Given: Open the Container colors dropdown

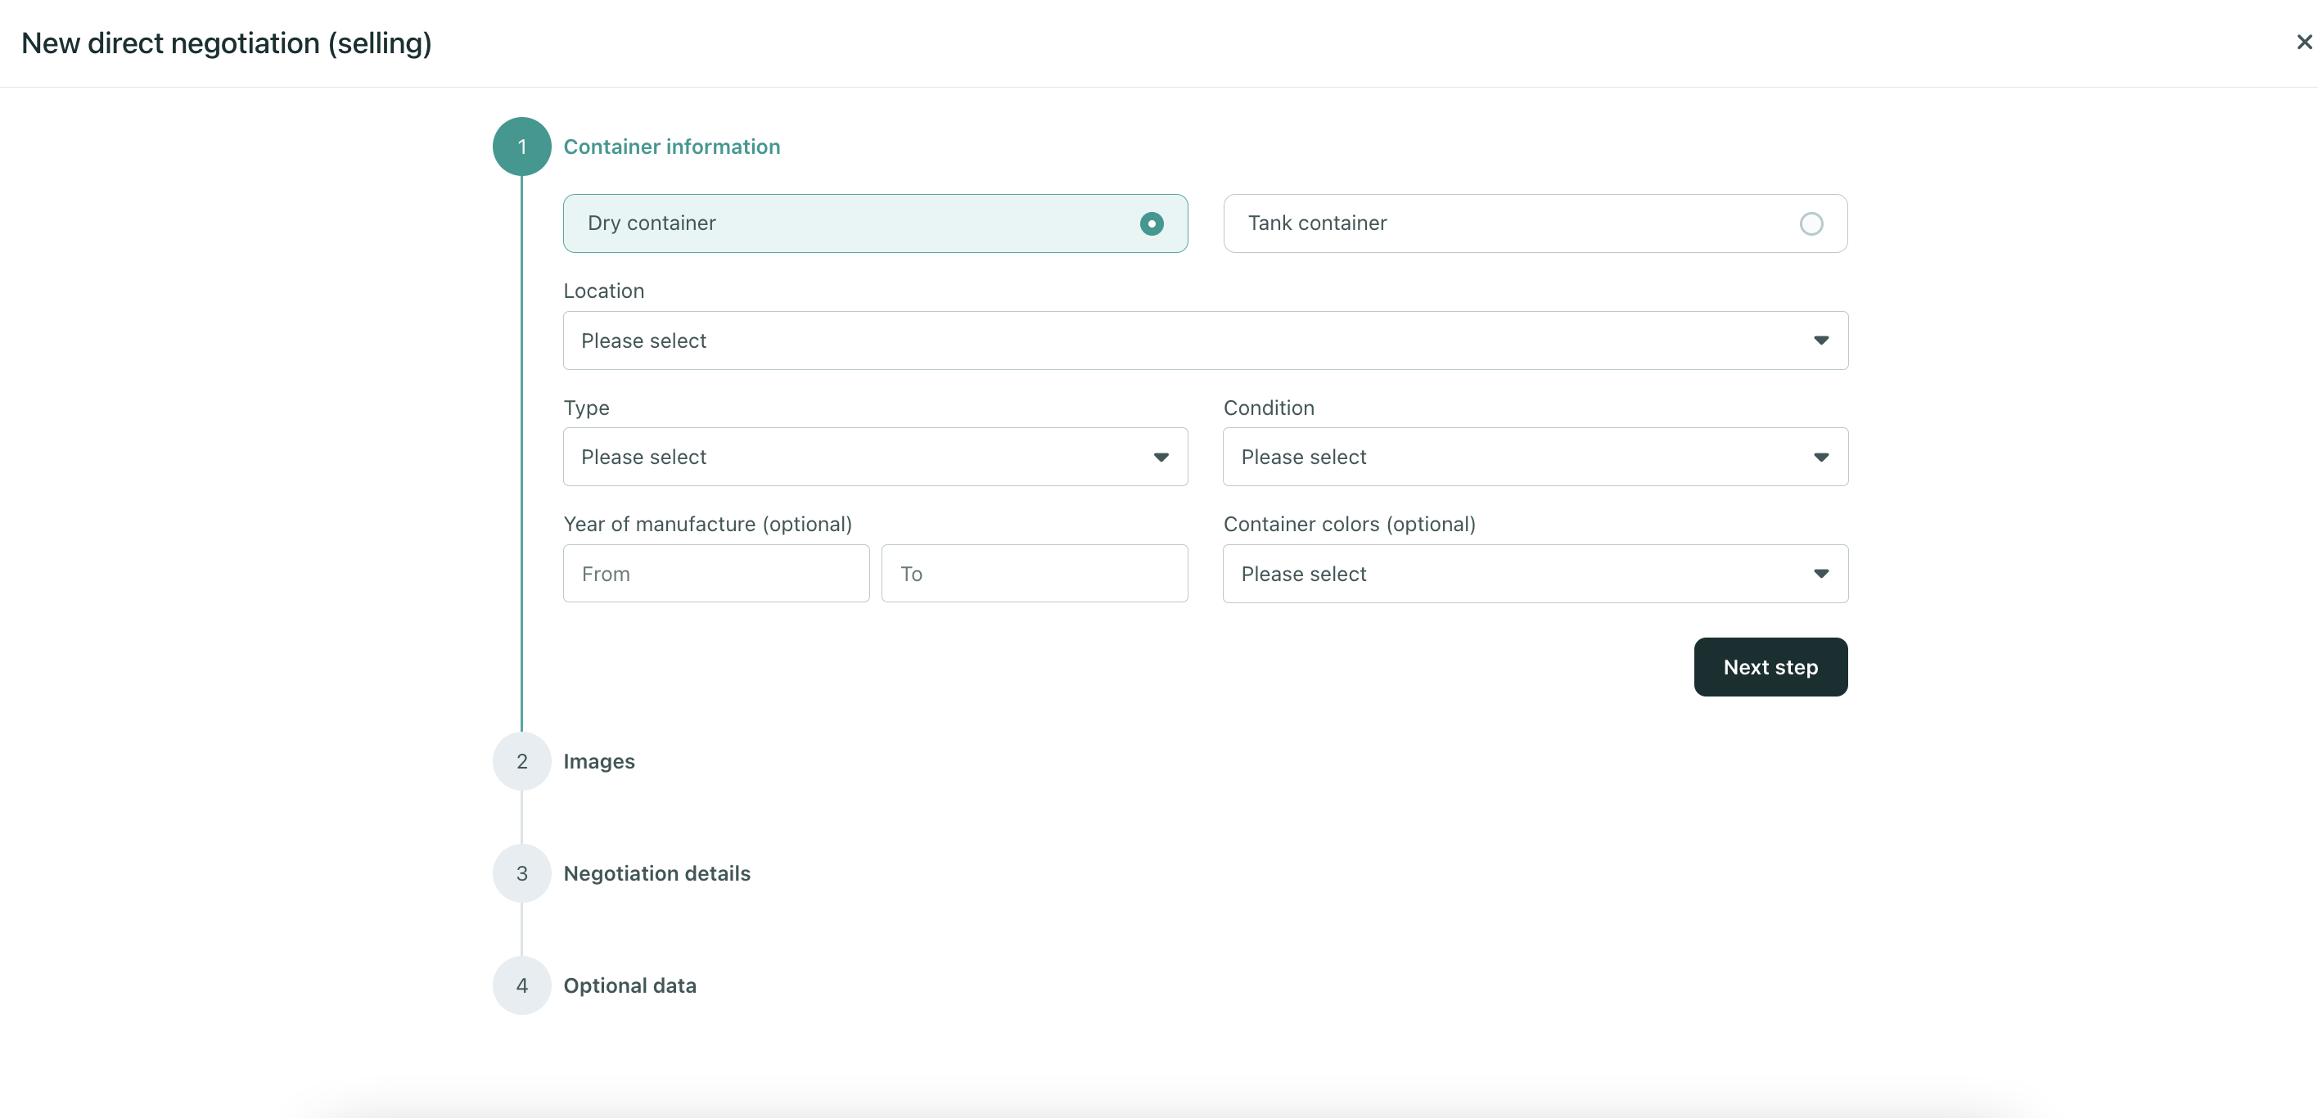Looking at the screenshot, I should click(x=1536, y=574).
